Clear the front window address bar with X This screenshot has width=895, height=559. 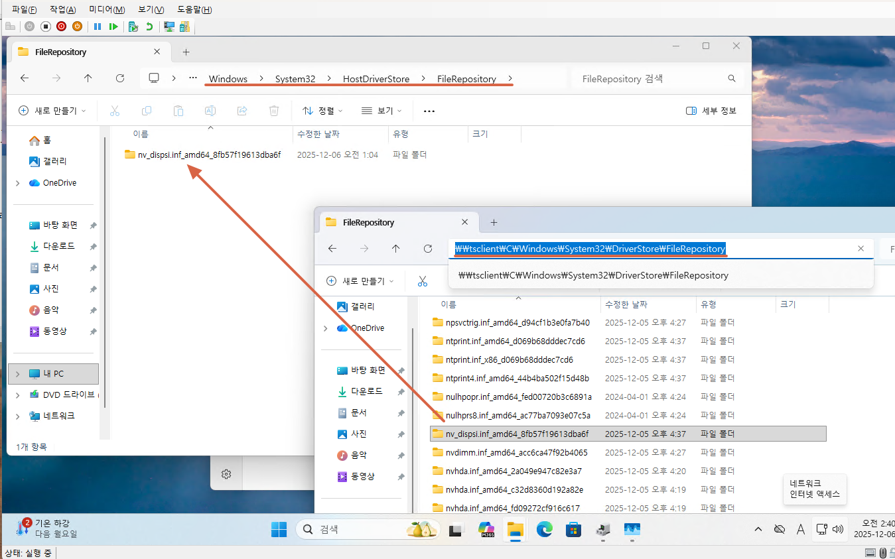tap(861, 249)
